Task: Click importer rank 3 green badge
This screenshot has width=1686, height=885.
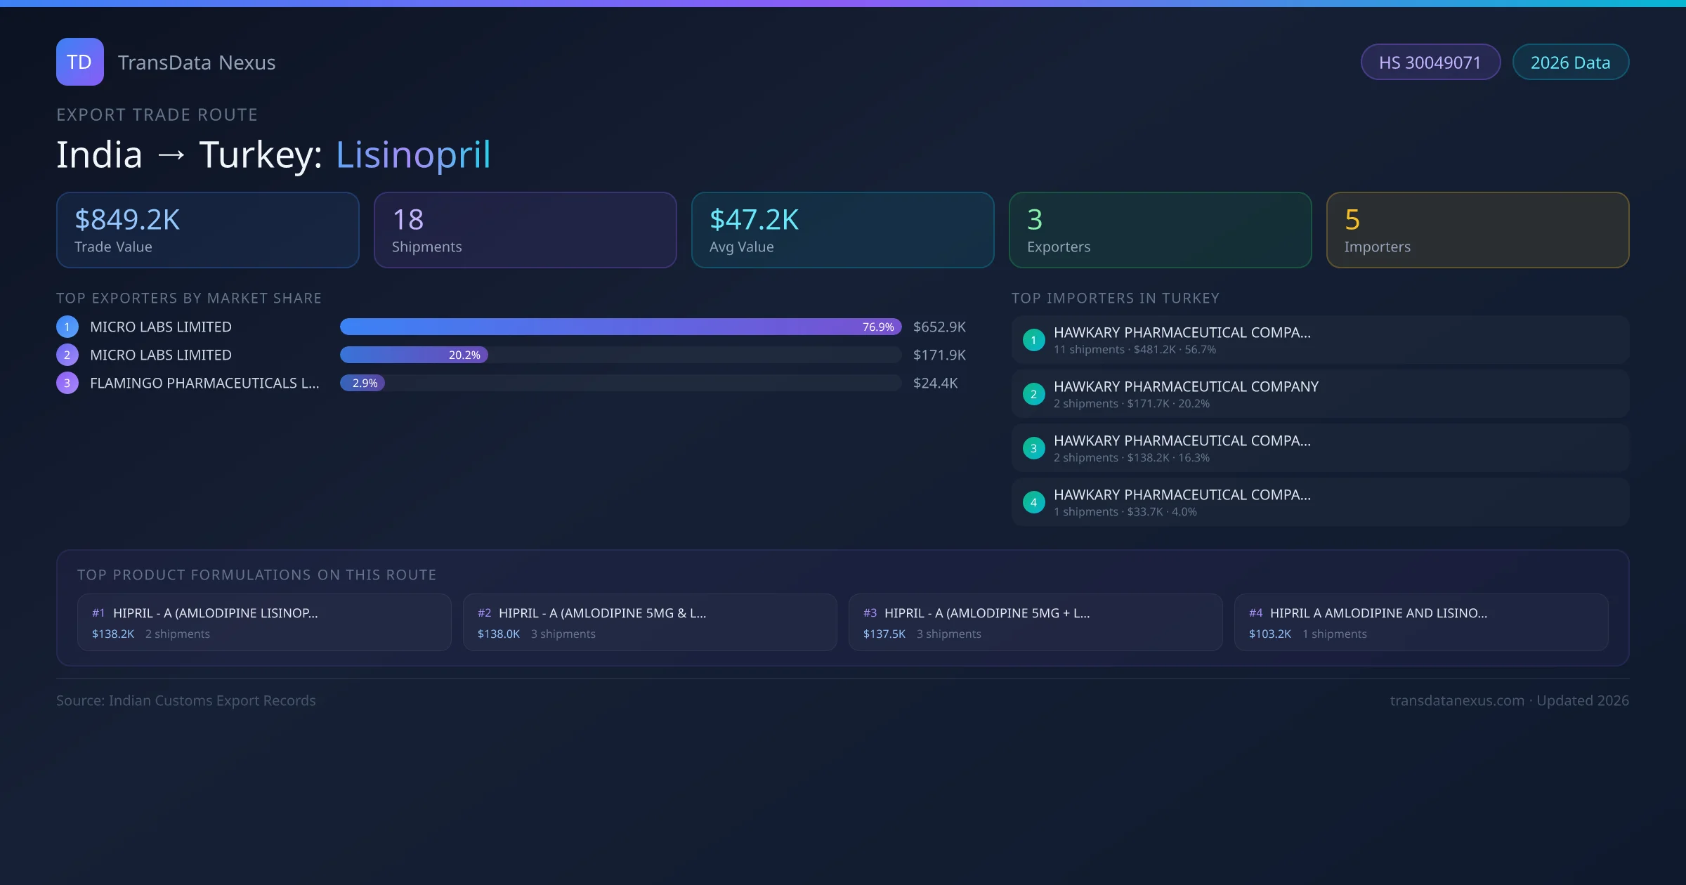Action: pyautogui.click(x=1033, y=448)
